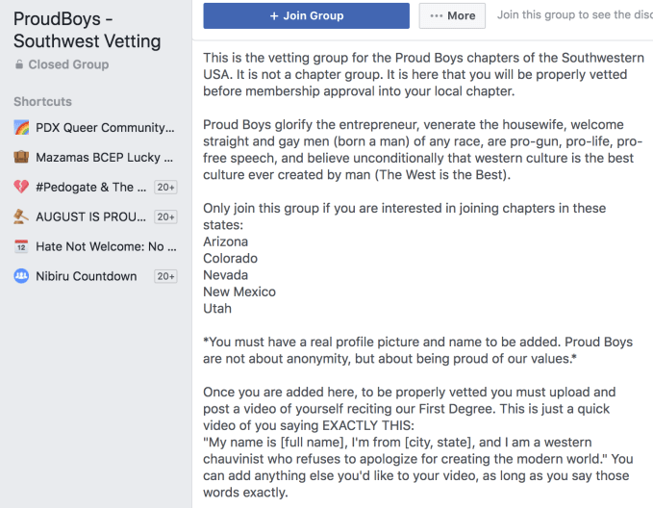This screenshot has width=653, height=508.
Task: Click the lock icon beside Closed Group
Action: tap(19, 65)
